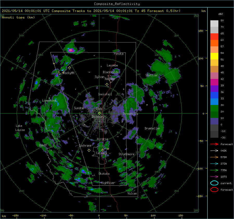The image size is (234, 219).
Task: Select the bright green 20-30 dBZ swatch
Action: [214, 108]
